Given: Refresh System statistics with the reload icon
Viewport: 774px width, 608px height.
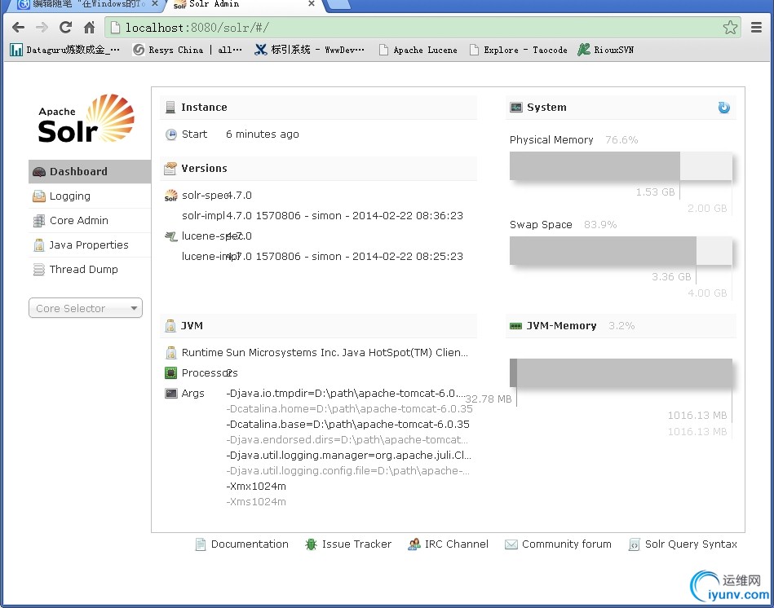Looking at the screenshot, I should pyautogui.click(x=723, y=107).
